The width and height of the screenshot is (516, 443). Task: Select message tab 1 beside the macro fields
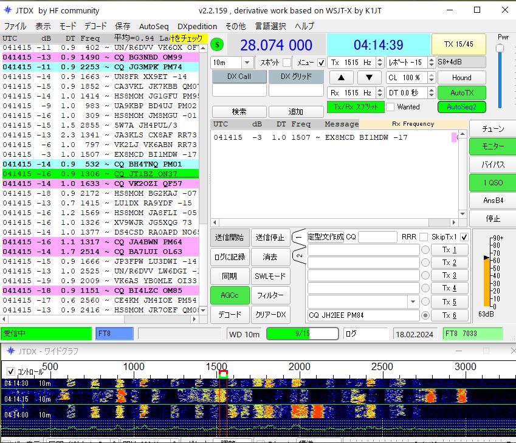[298, 237]
